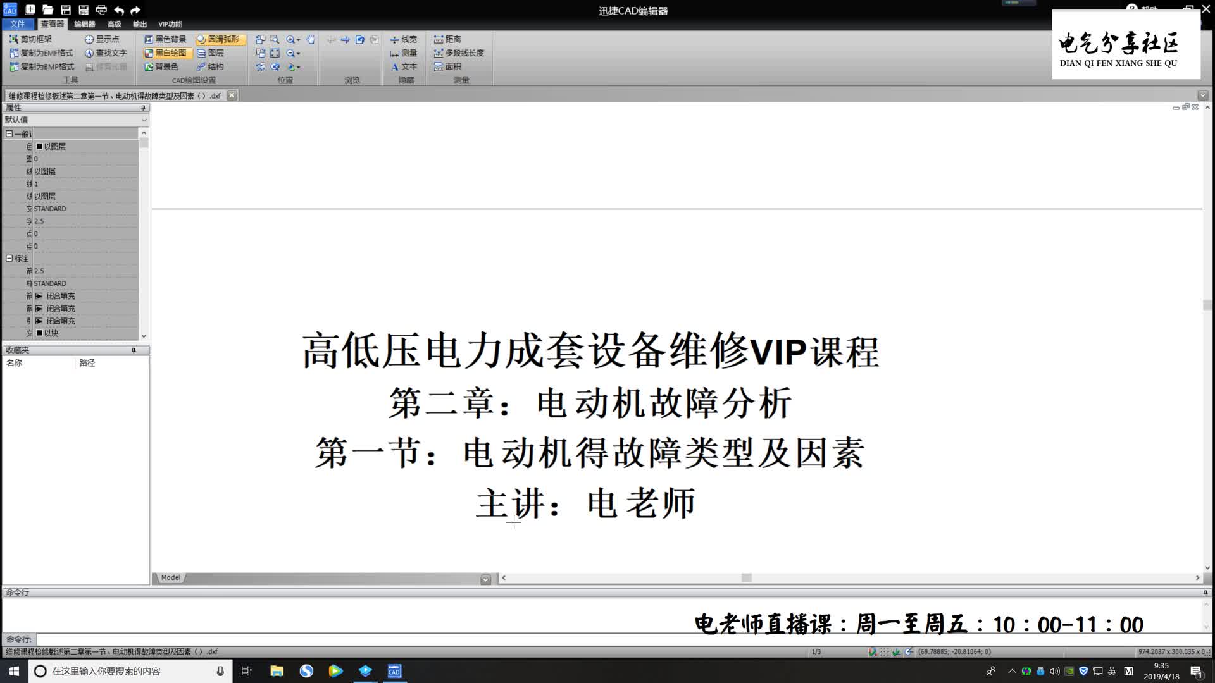Screen dimensions: 1215x683
Task: Switch to the 高级 advanced ribbon tab
Action: (x=114, y=24)
